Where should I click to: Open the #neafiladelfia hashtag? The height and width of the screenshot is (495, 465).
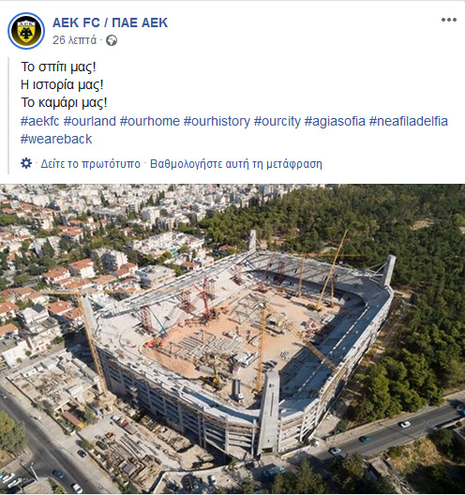tap(409, 121)
